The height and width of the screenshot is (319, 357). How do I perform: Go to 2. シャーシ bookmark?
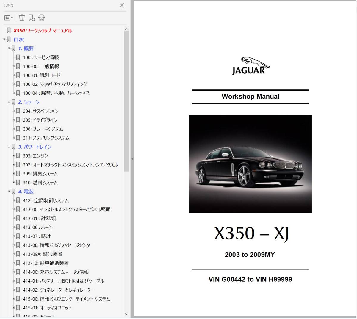pyautogui.click(x=29, y=102)
